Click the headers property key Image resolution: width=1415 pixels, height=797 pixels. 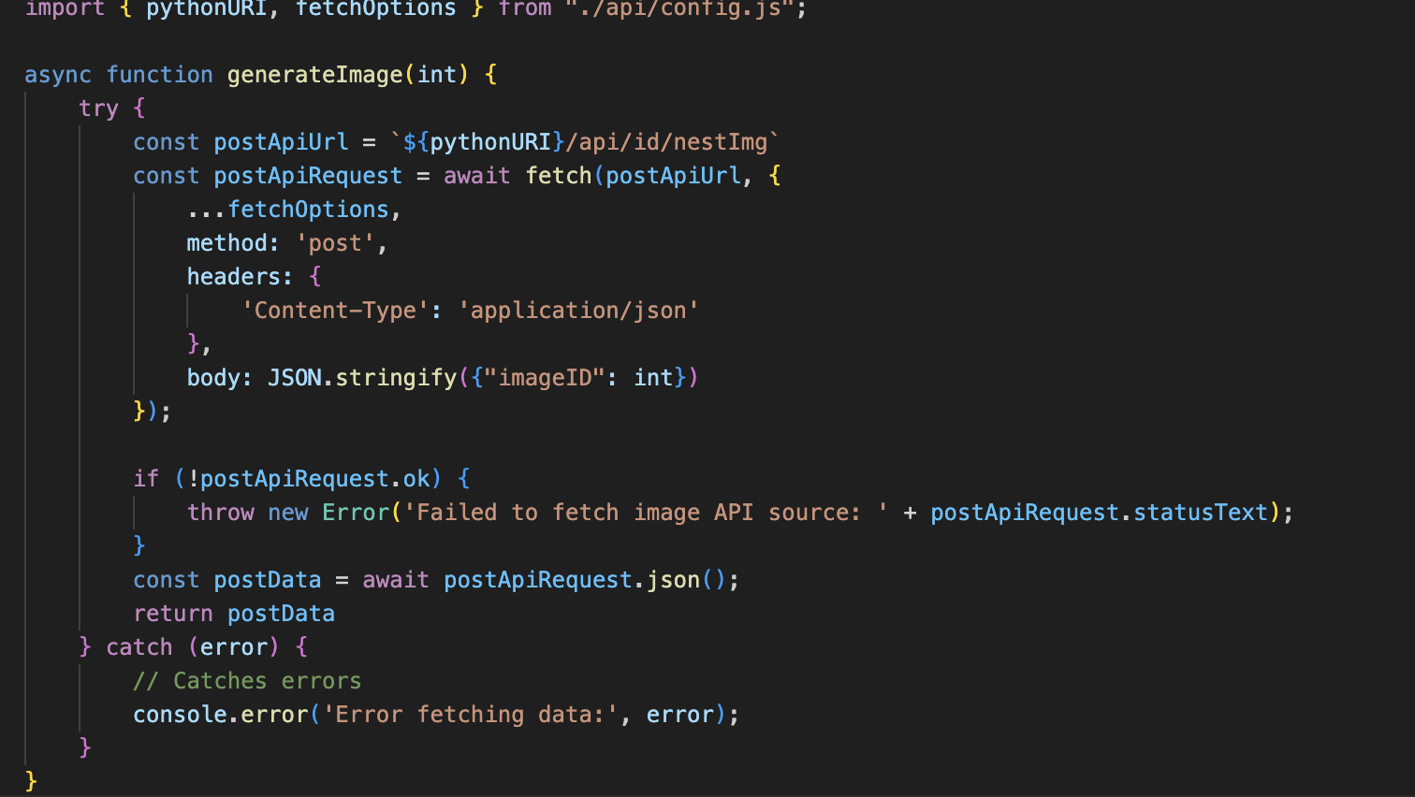coord(233,277)
